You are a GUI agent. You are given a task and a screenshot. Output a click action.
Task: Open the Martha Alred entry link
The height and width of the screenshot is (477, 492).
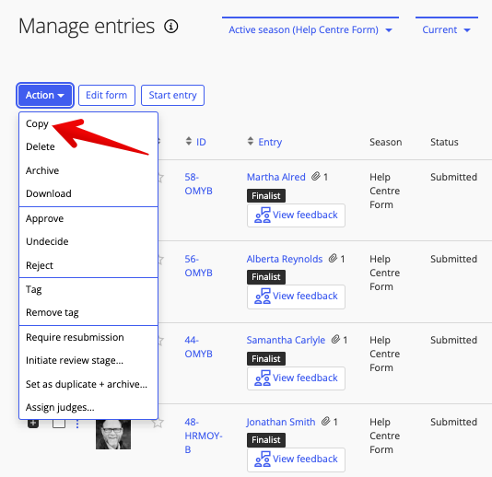[x=275, y=177]
